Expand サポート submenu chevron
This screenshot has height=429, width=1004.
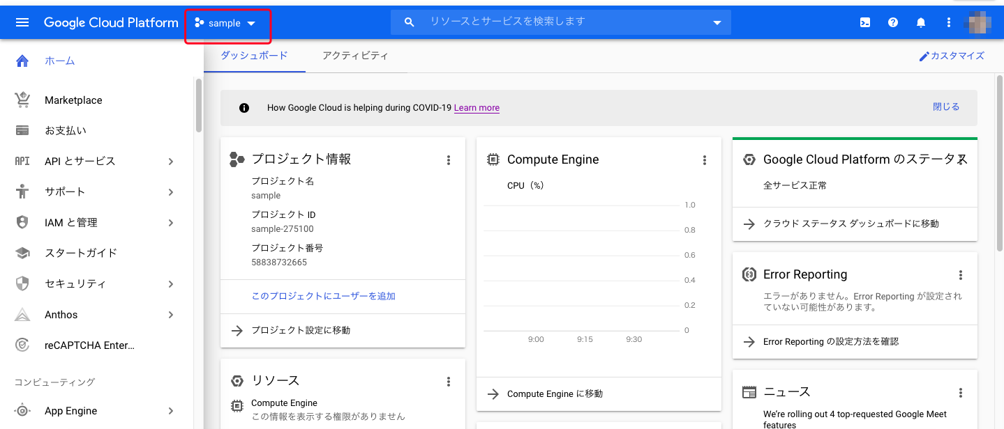tap(171, 192)
